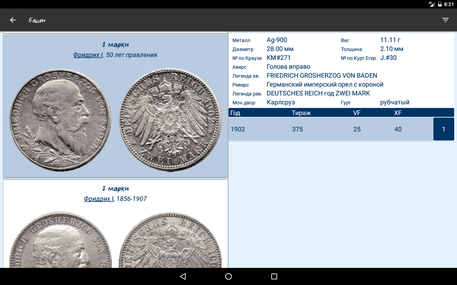
Task: Tap the № по Краузе label
Action: pos(247,58)
